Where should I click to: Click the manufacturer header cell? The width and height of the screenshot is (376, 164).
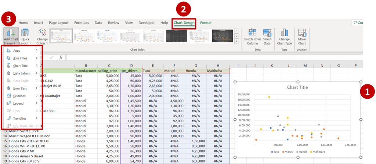pos(86,71)
